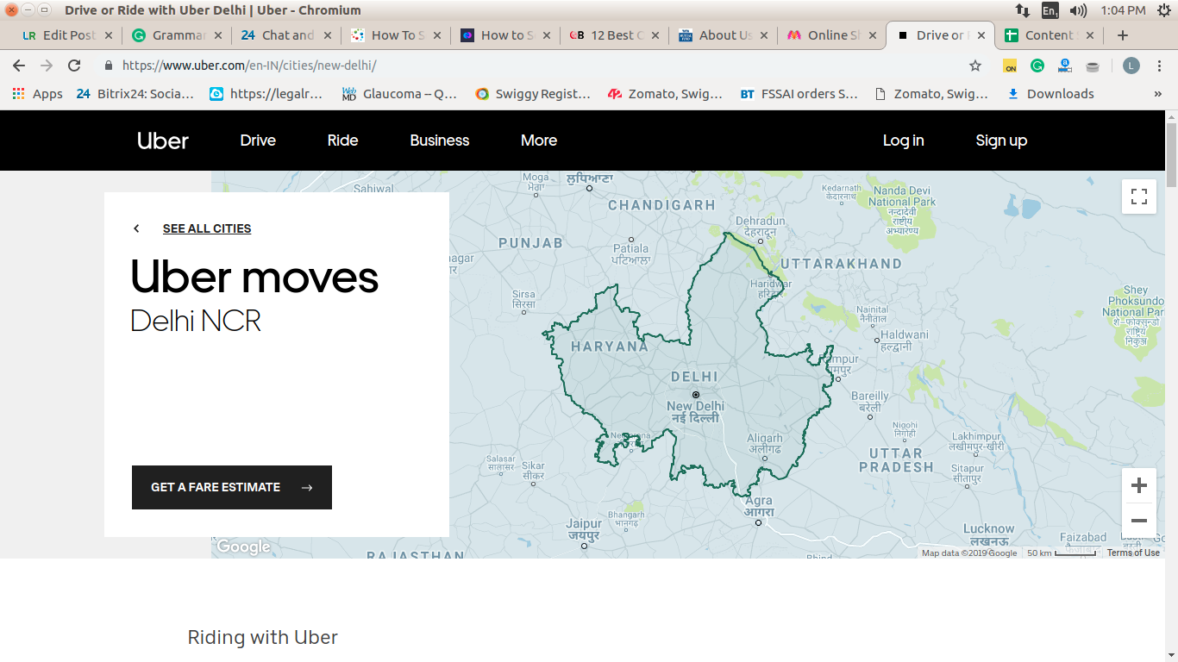This screenshot has width=1178, height=662.
Task: Reload the current Uber page
Action: (74, 66)
